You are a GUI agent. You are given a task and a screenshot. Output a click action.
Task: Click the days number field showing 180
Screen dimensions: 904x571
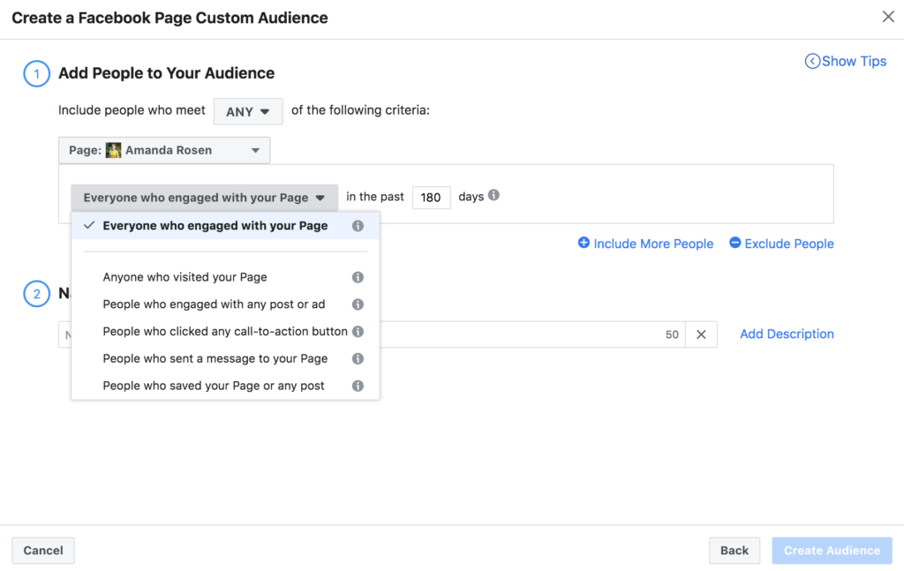tap(431, 198)
